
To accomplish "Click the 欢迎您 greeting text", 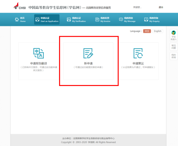I will click(x=137, y=7).
